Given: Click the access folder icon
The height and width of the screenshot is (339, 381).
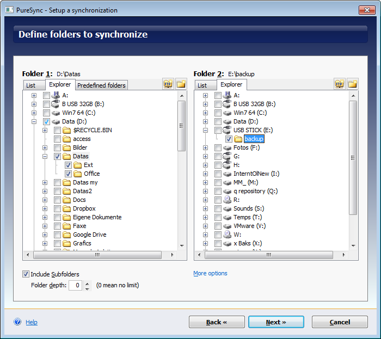Looking at the screenshot, I should click(x=67, y=139).
